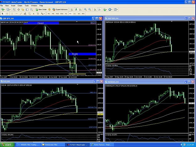The height and width of the screenshot is (147, 196).
Task: Open the Templates dropdown
Action: 116,9
